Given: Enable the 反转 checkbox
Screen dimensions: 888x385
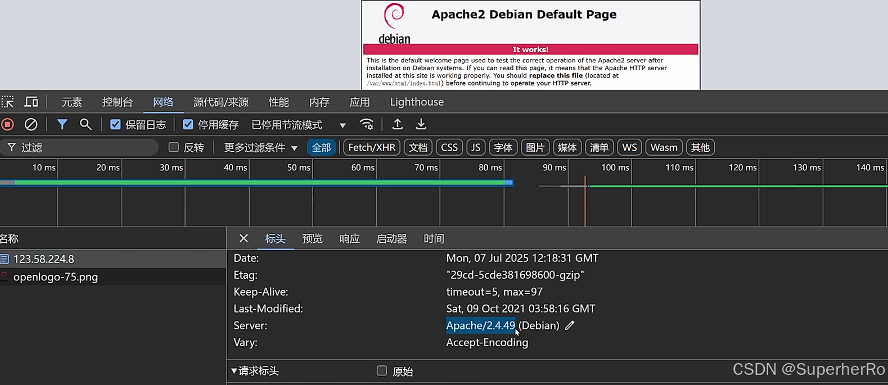Looking at the screenshot, I should tap(174, 147).
